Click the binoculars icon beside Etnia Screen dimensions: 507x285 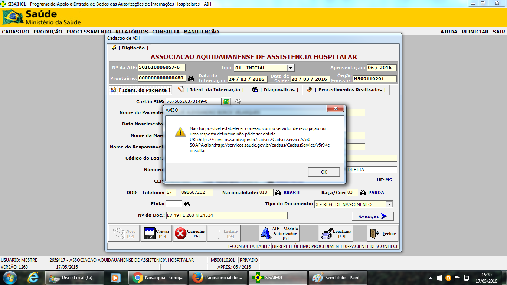tap(187, 204)
